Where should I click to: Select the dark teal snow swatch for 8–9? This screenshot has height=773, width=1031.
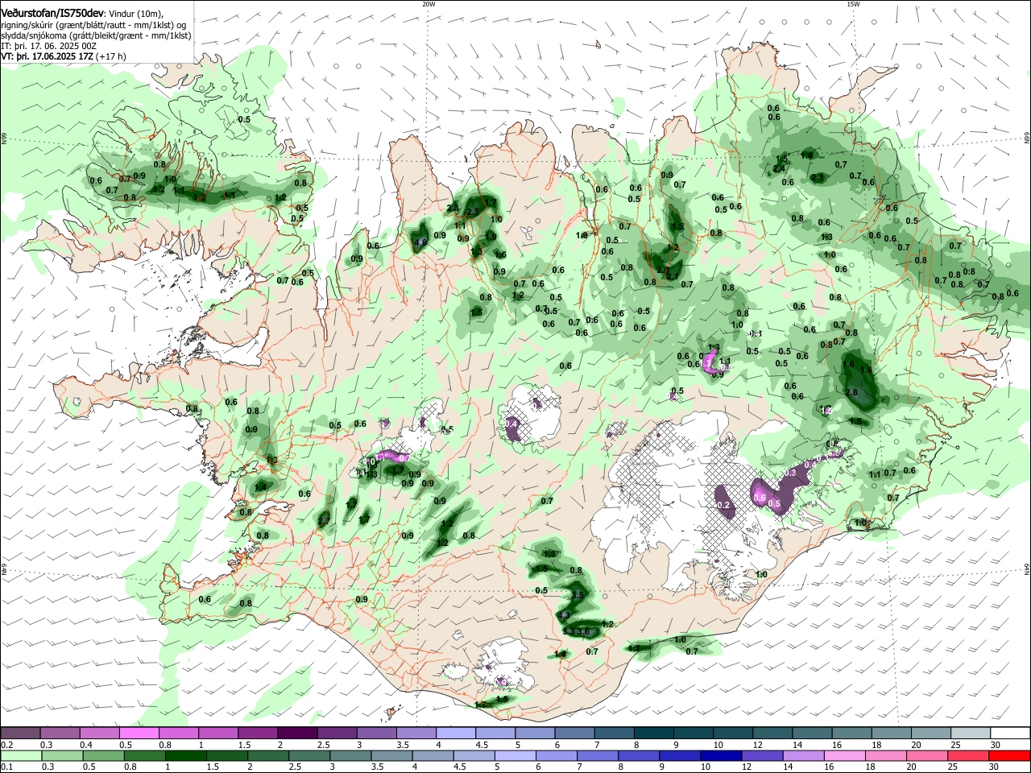click(x=652, y=733)
